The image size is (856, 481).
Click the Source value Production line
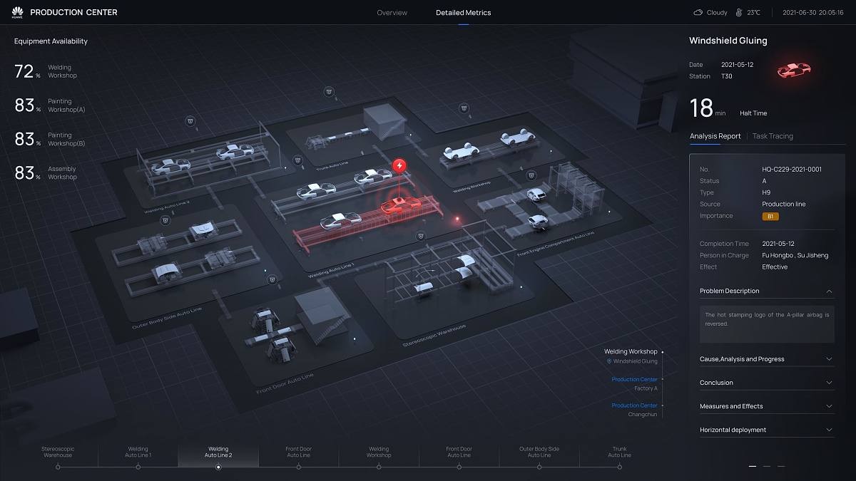(x=784, y=205)
